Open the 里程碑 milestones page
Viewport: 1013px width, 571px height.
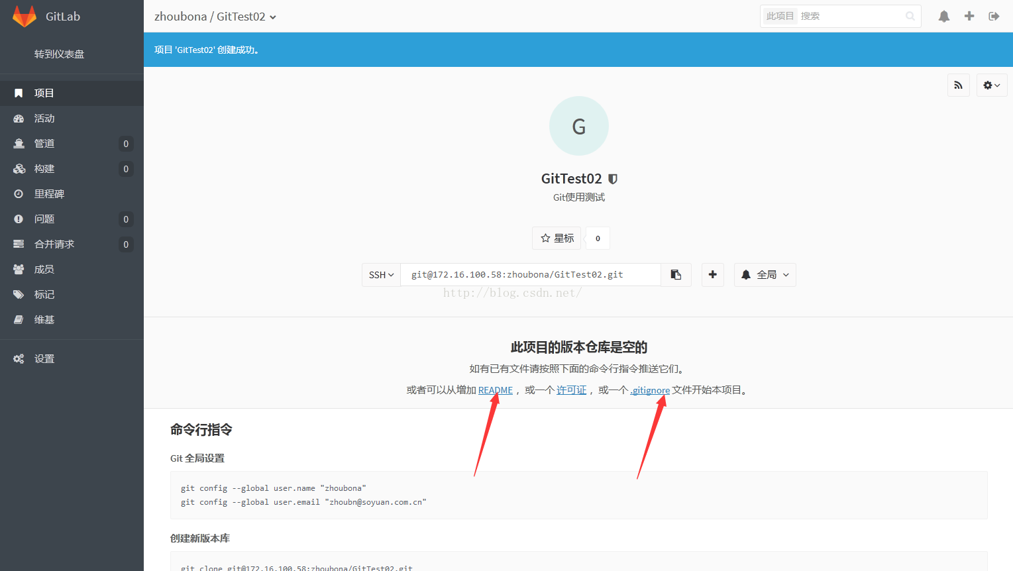pos(72,194)
